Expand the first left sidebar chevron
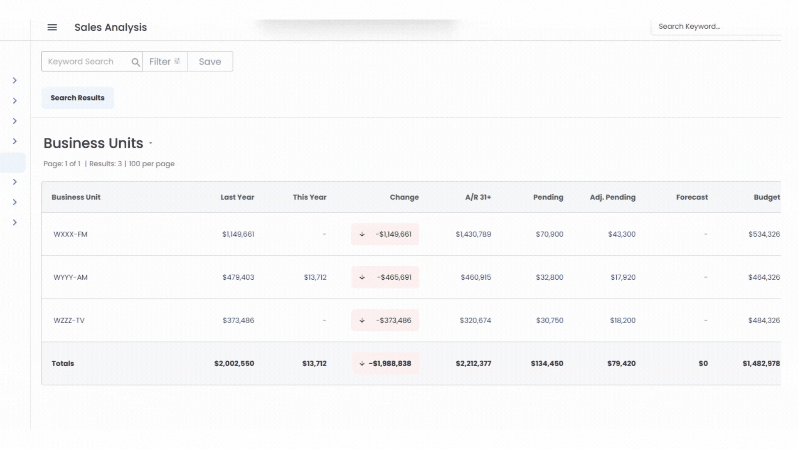Image resolution: width=798 pixels, height=449 pixels. pyautogui.click(x=15, y=80)
